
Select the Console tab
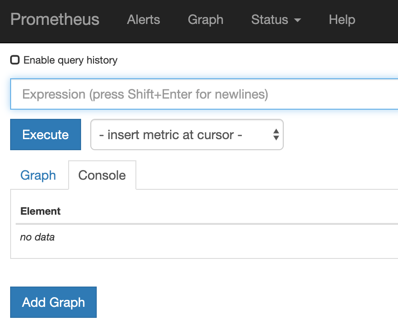(102, 176)
